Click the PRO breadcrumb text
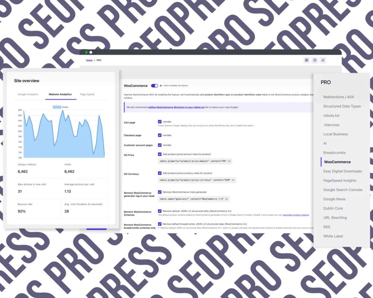Screen dimensions: 373x298 99,60
